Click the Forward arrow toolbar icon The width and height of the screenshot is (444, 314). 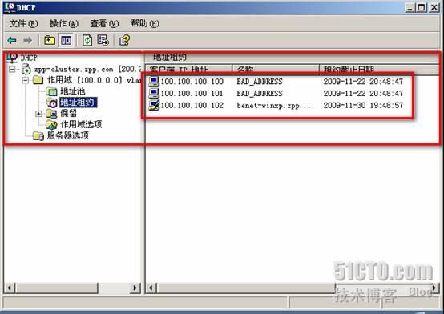[x=28, y=41]
